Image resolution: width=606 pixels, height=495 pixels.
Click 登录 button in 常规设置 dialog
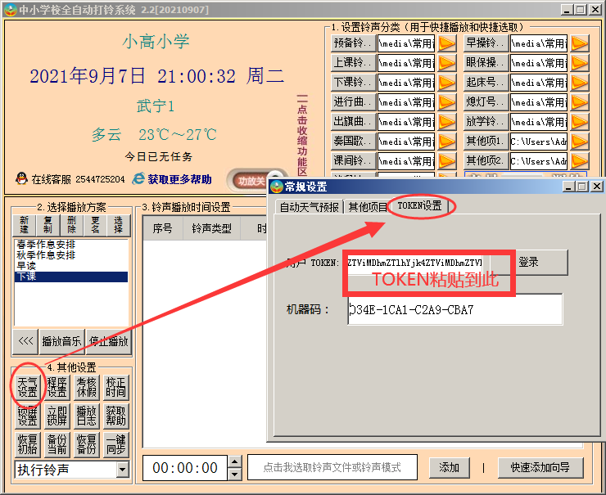point(529,262)
